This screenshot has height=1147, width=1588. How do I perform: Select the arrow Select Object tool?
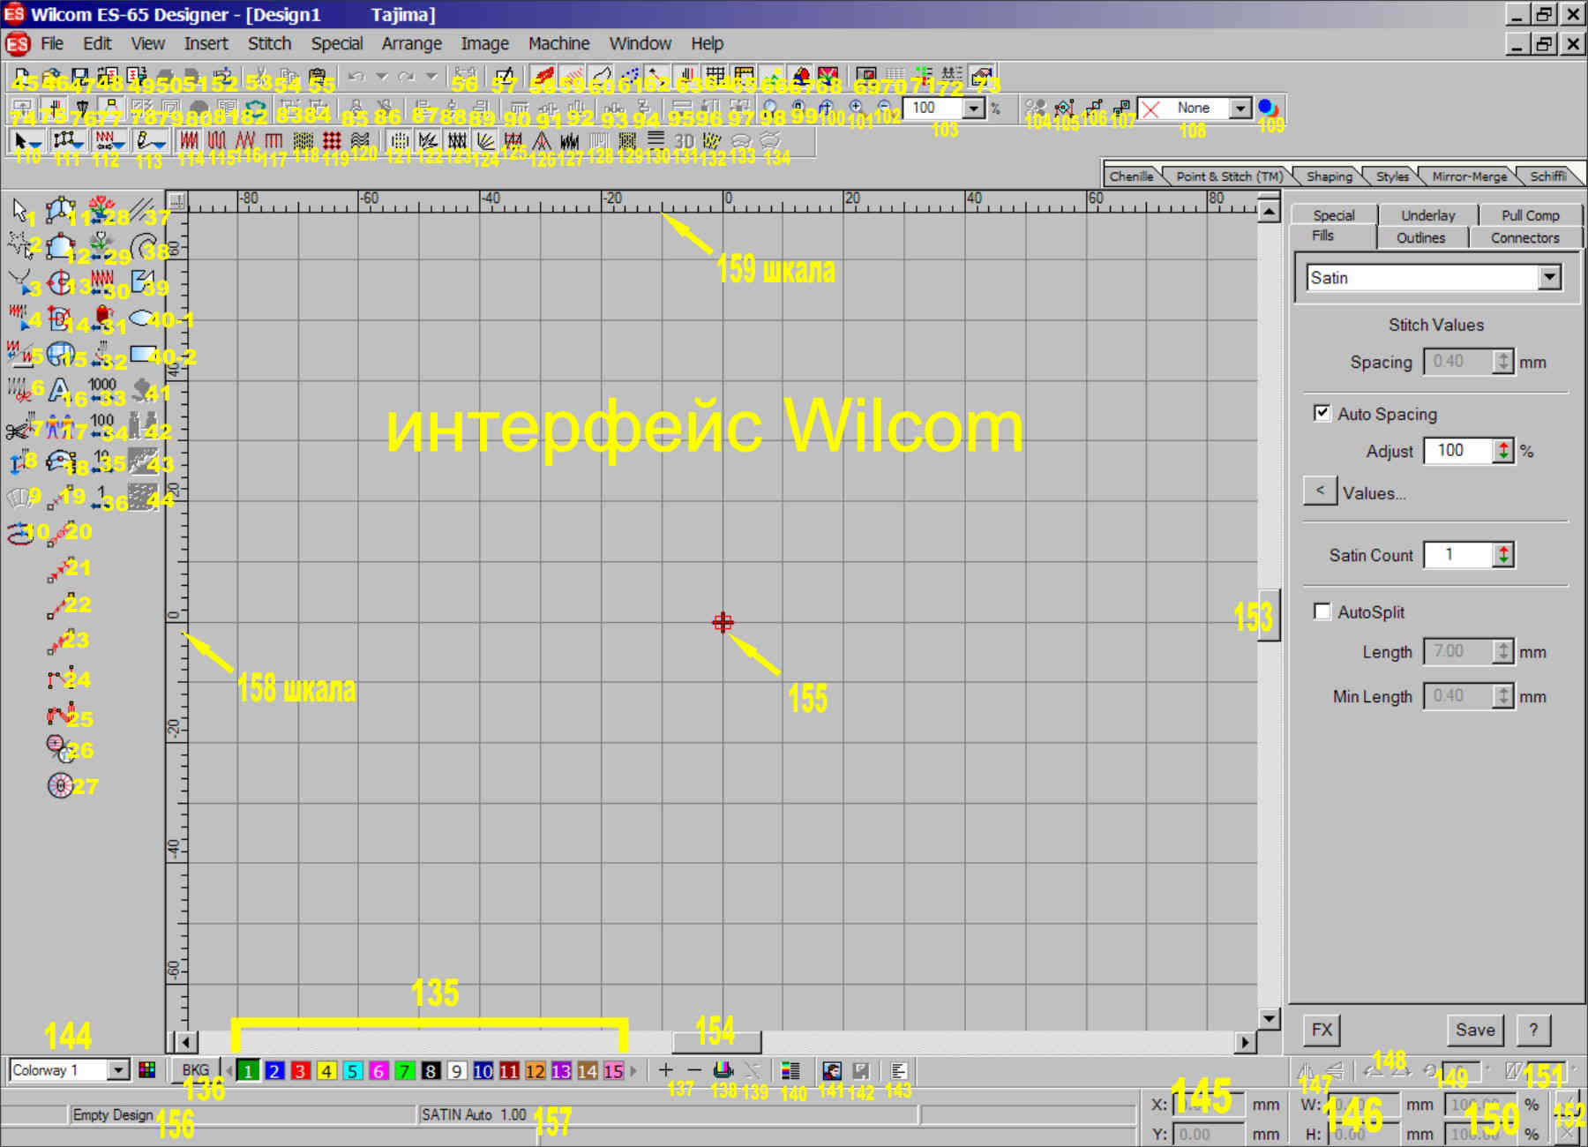point(19,210)
